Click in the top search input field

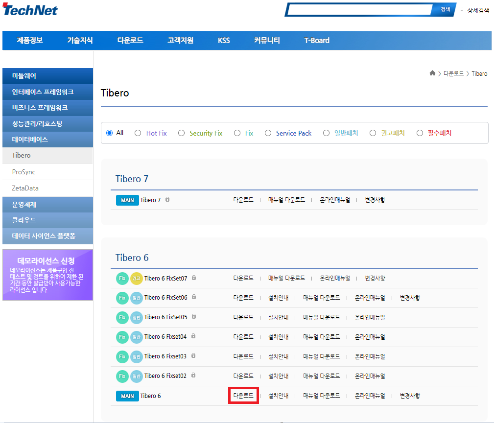pyautogui.click(x=360, y=10)
